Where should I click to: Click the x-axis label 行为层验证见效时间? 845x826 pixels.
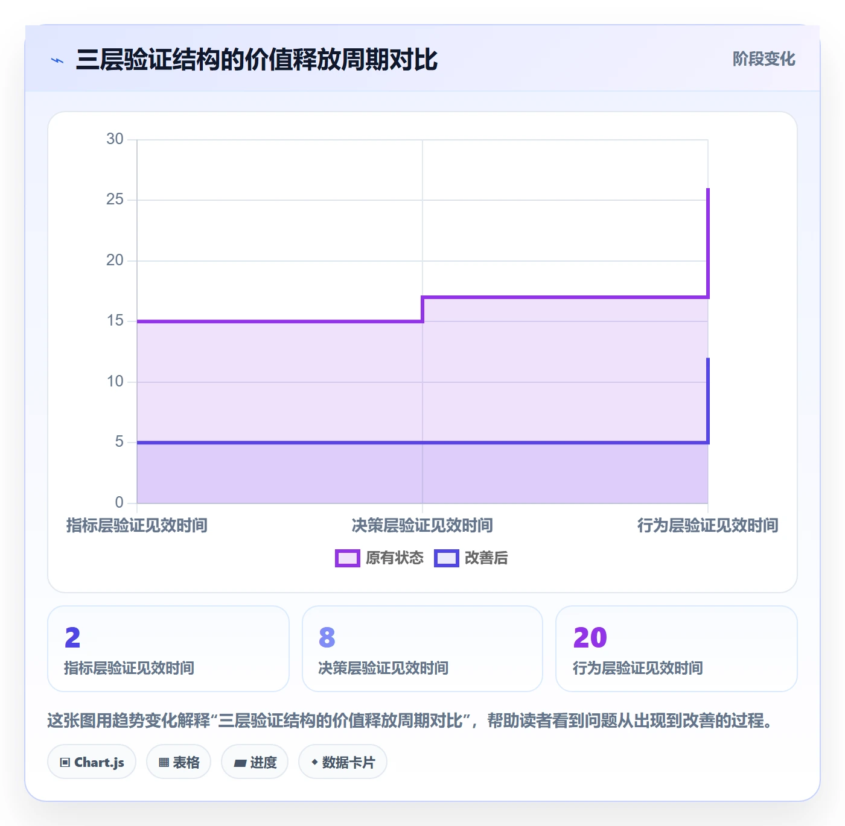708,526
